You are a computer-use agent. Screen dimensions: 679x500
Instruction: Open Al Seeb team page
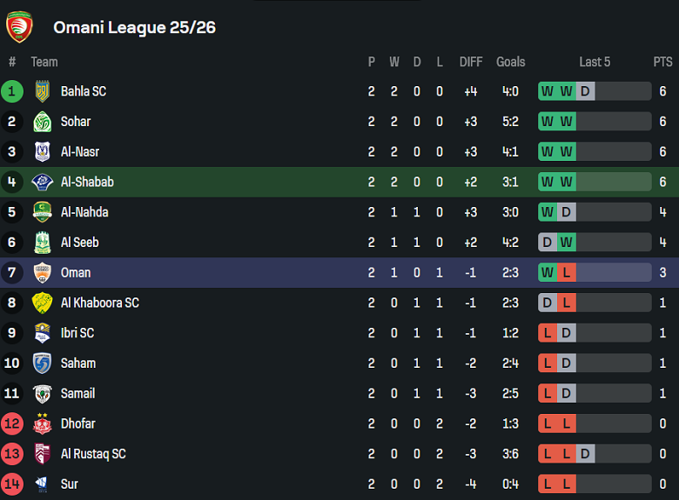point(79,243)
